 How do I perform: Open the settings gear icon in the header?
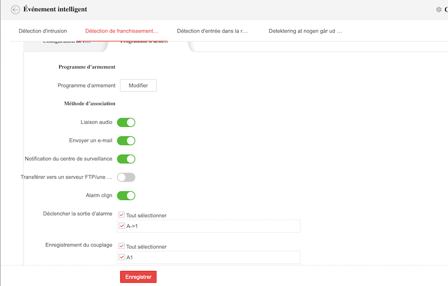pyautogui.click(x=439, y=9)
